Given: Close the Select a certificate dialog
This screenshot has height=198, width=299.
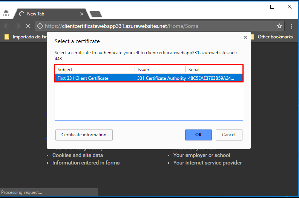Looking at the screenshot, I should tap(245, 37).
